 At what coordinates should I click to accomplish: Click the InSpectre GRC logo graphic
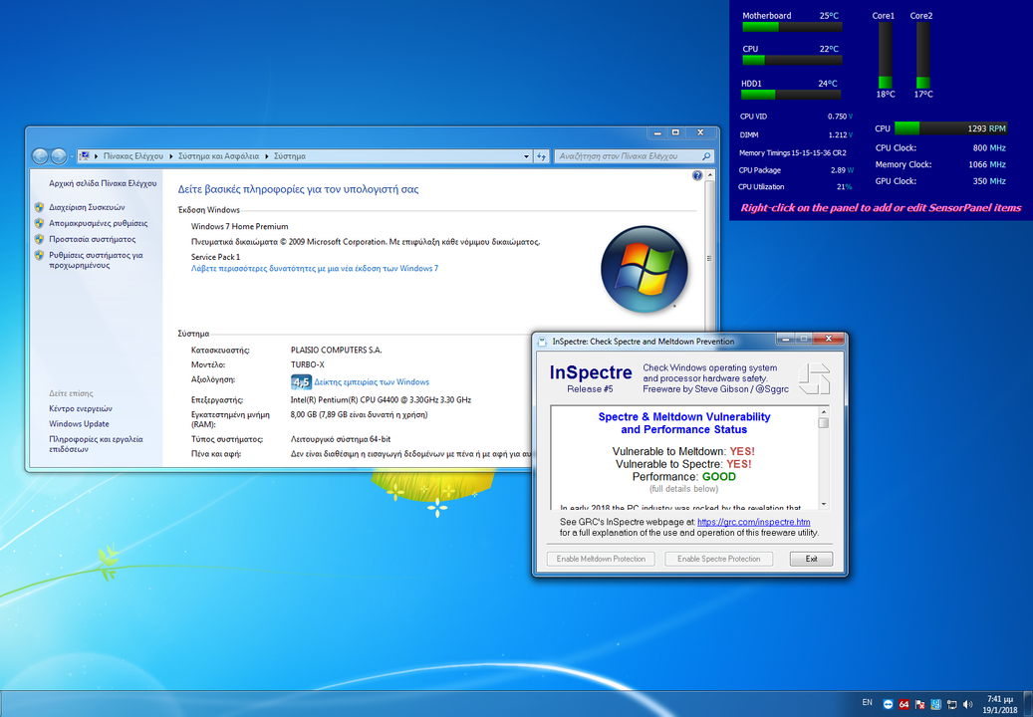[814, 378]
